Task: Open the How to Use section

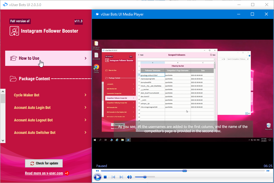Action: coord(48,58)
